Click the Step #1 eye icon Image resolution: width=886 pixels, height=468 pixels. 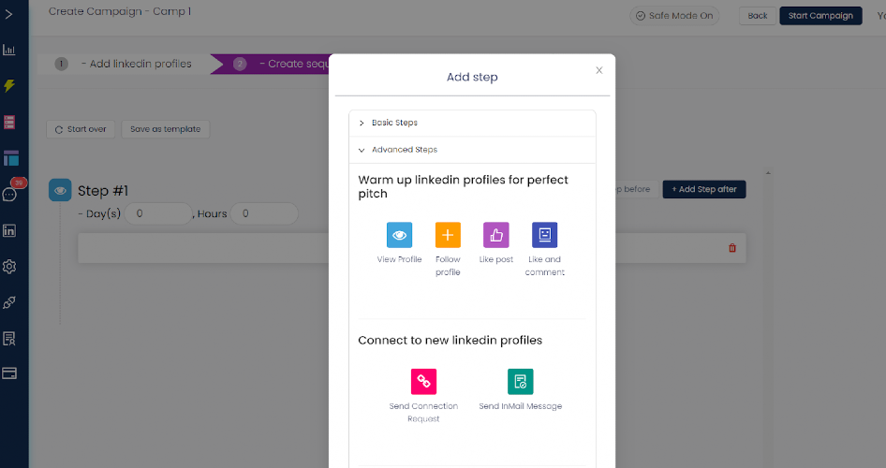(60, 190)
